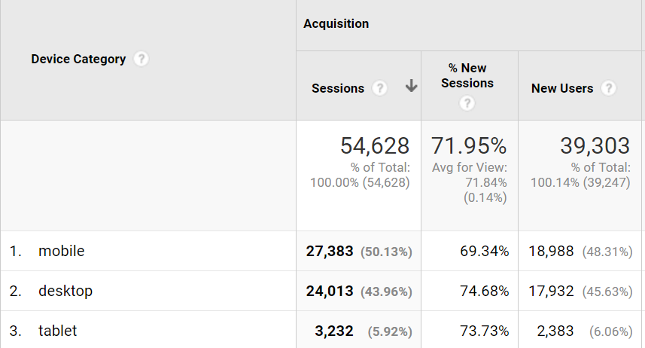
Task: Sort by the New Users header text
Action: 562,88
